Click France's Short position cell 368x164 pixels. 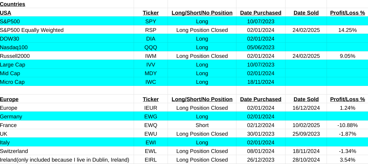pos(202,125)
